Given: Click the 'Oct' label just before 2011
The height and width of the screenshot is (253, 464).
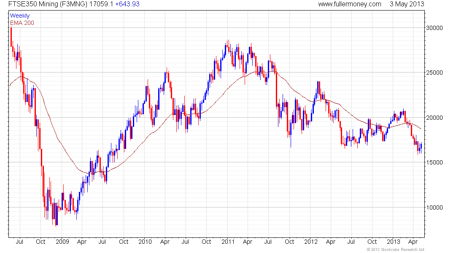Looking at the screenshot, I should click(206, 242).
